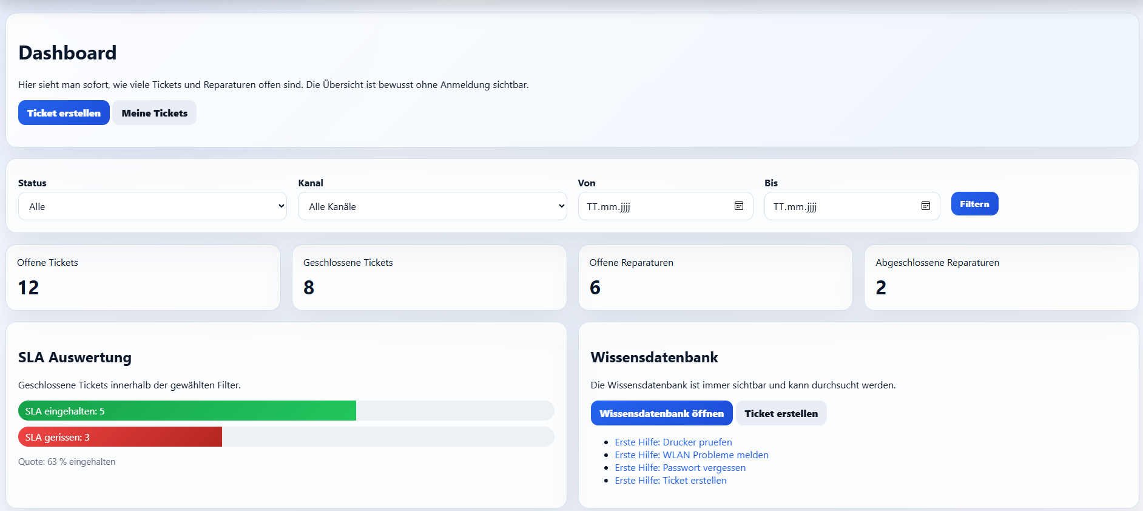Open calendar picker in Von date field

tap(739, 206)
